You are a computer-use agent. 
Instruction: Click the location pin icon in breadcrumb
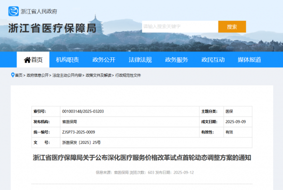click(12, 75)
